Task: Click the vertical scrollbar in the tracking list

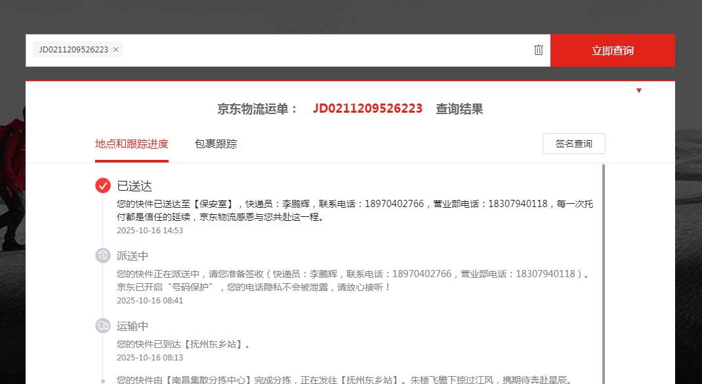Action: point(604,262)
